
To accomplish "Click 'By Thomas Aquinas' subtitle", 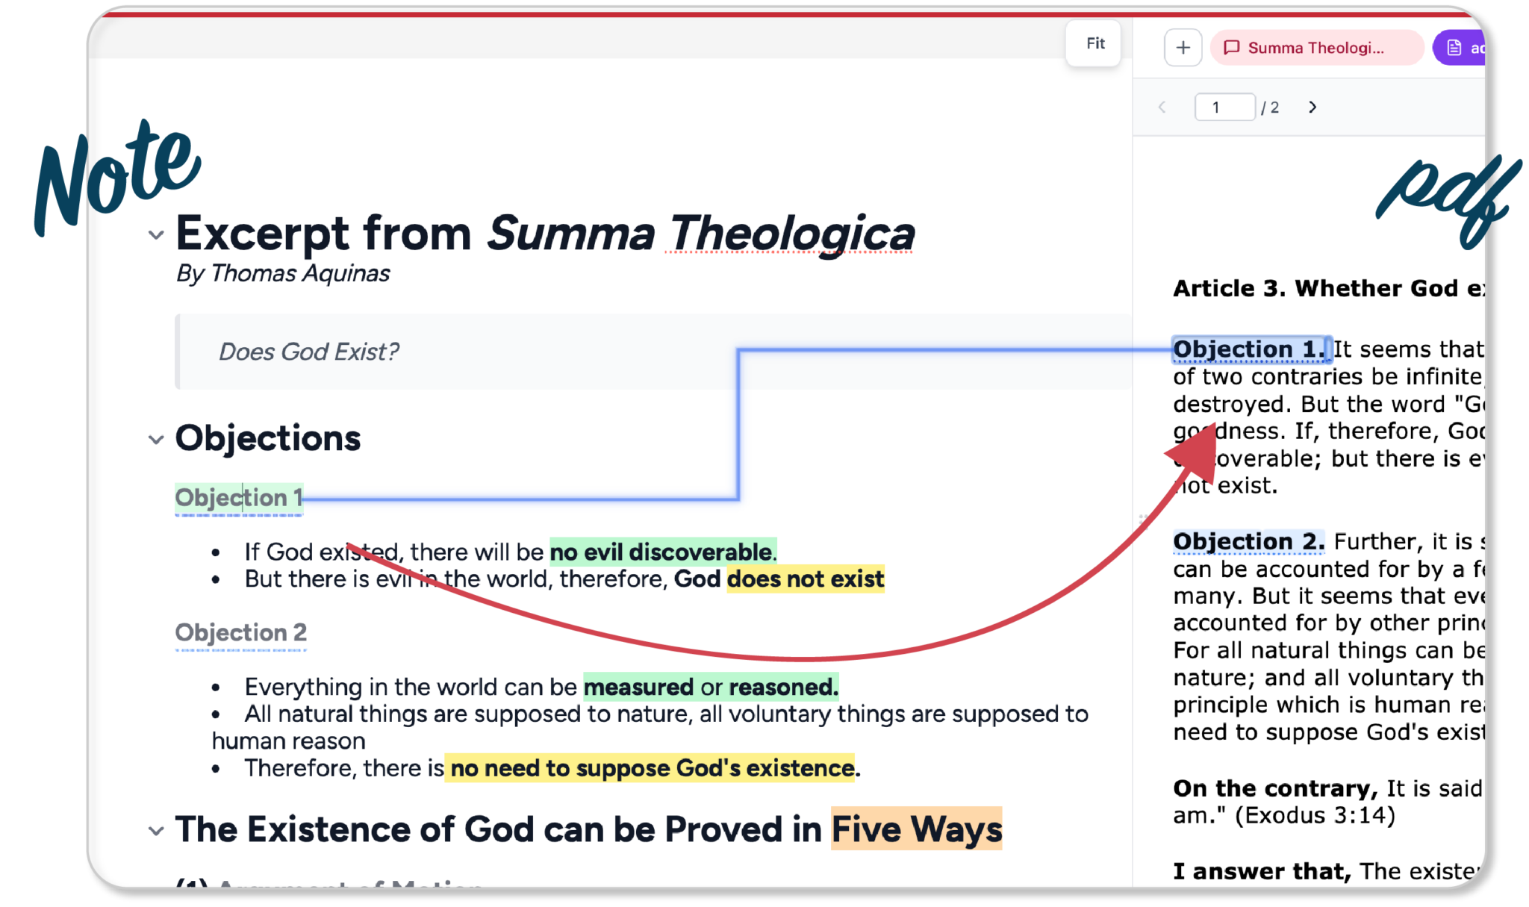I will (283, 274).
